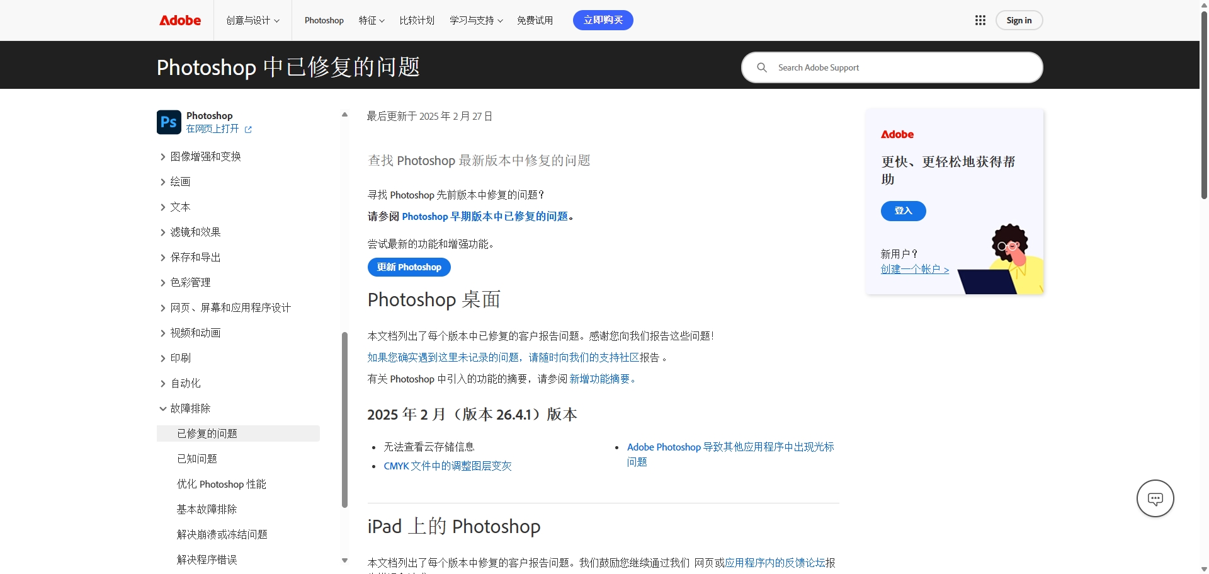The width and height of the screenshot is (1209, 574).
Task: Open the 在网页上打开 link
Action: tap(213, 129)
